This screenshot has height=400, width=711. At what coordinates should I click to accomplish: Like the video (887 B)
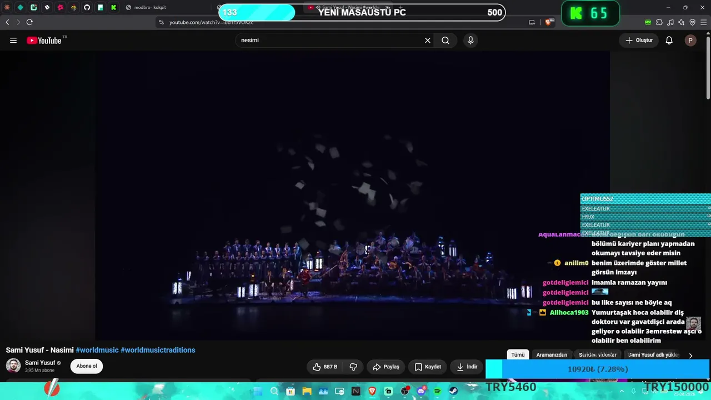tap(325, 367)
